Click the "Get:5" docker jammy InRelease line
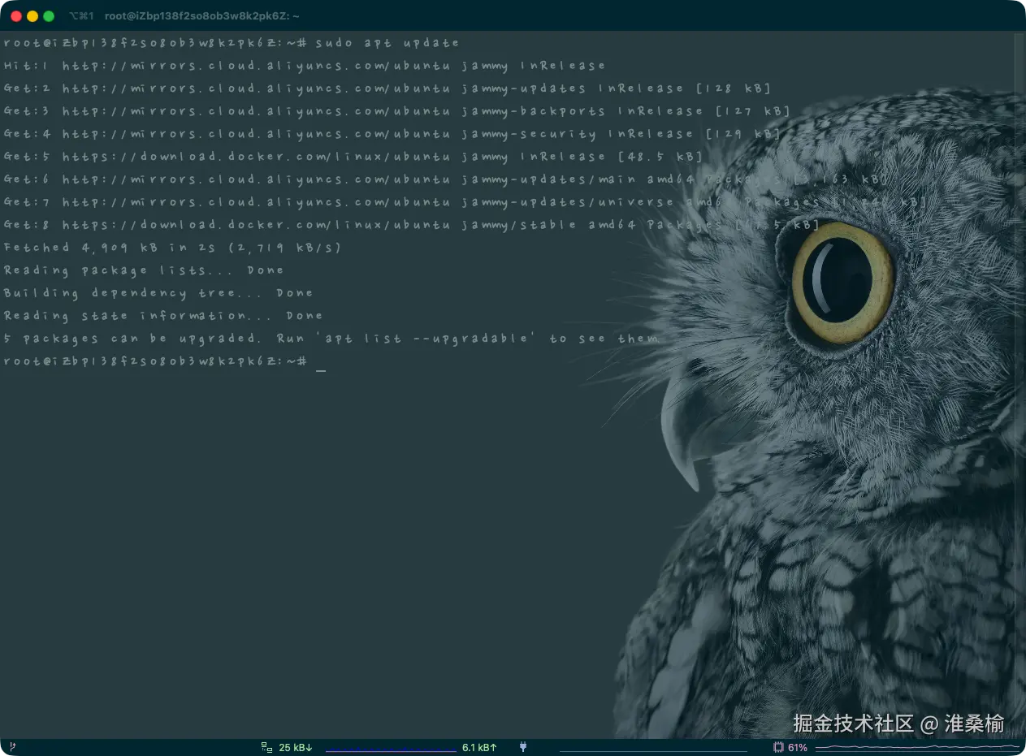The image size is (1026, 756). coord(353,157)
